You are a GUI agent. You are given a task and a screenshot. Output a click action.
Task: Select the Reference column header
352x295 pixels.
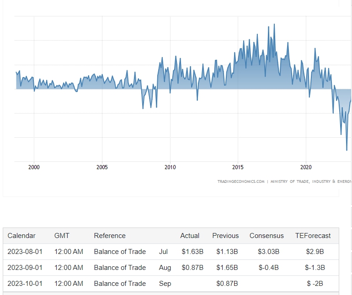(x=110, y=236)
